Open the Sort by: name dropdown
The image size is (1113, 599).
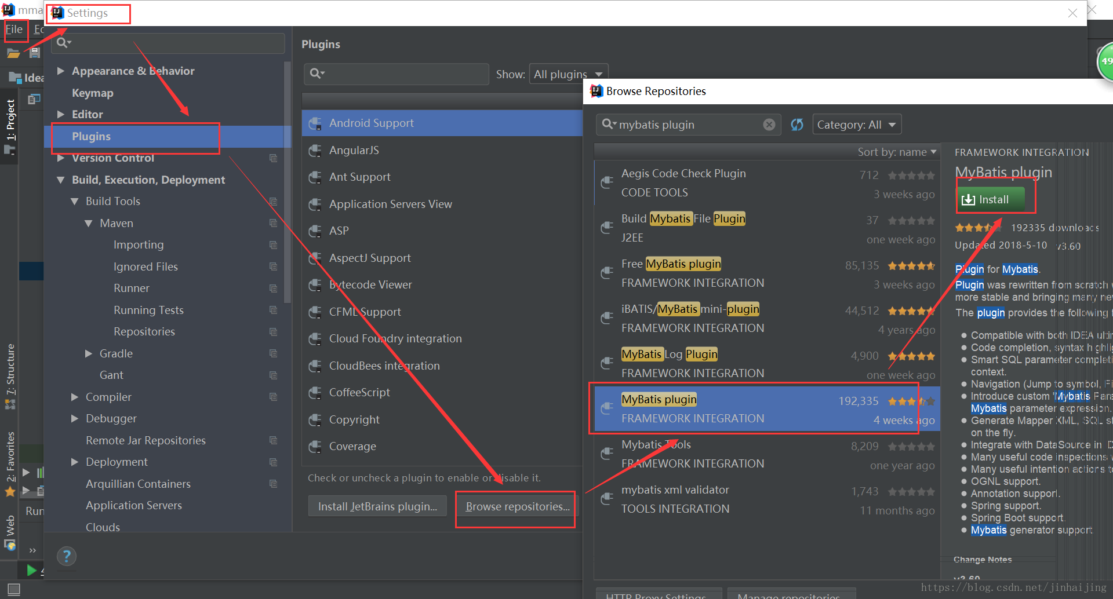pos(897,152)
